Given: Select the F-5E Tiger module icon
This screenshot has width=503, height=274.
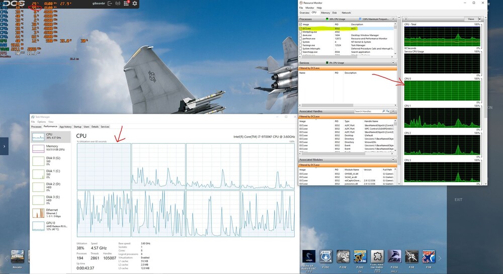Looking at the screenshot, I should coord(429,257).
